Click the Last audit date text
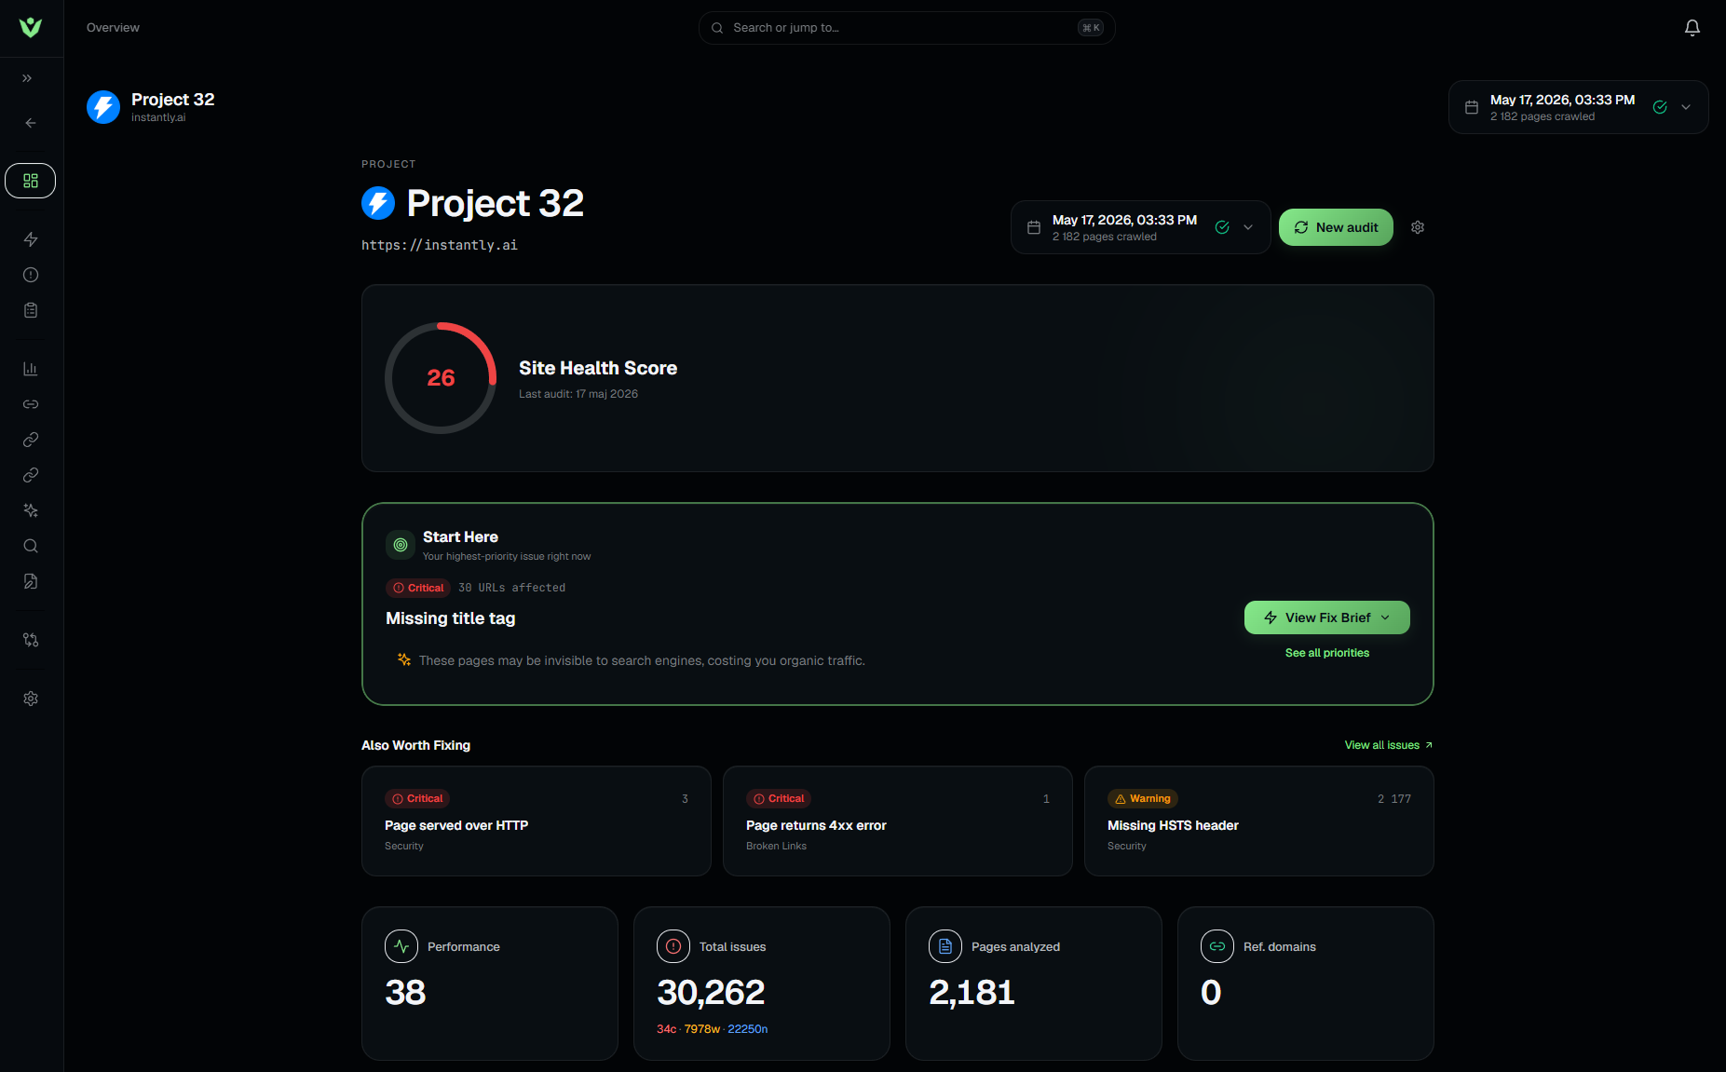The image size is (1726, 1072). (x=578, y=394)
